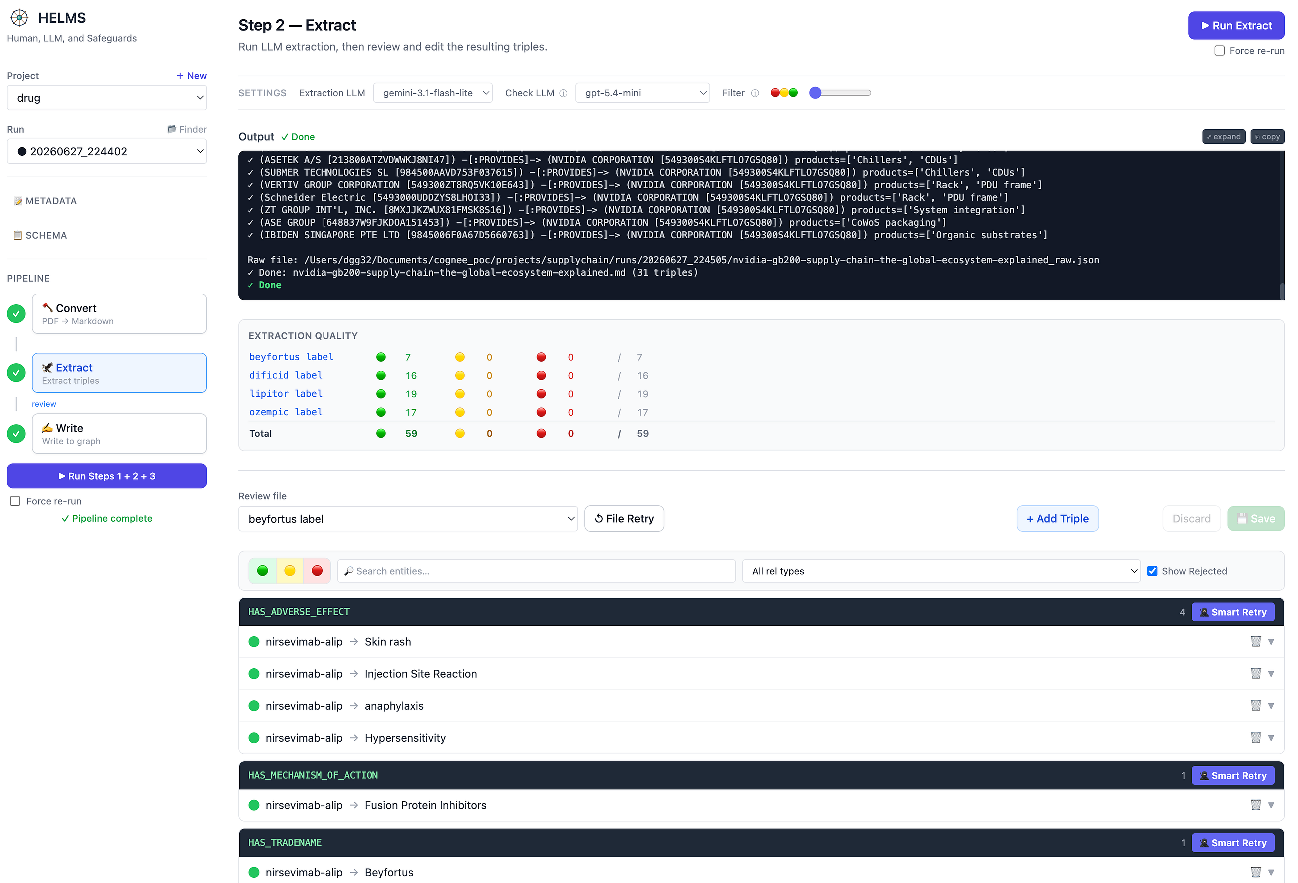Click the review link under Extract

click(x=44, y=404)
